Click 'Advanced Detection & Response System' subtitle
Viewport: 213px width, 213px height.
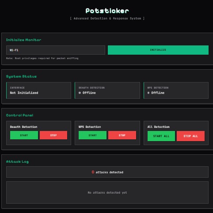coord(107,19)
